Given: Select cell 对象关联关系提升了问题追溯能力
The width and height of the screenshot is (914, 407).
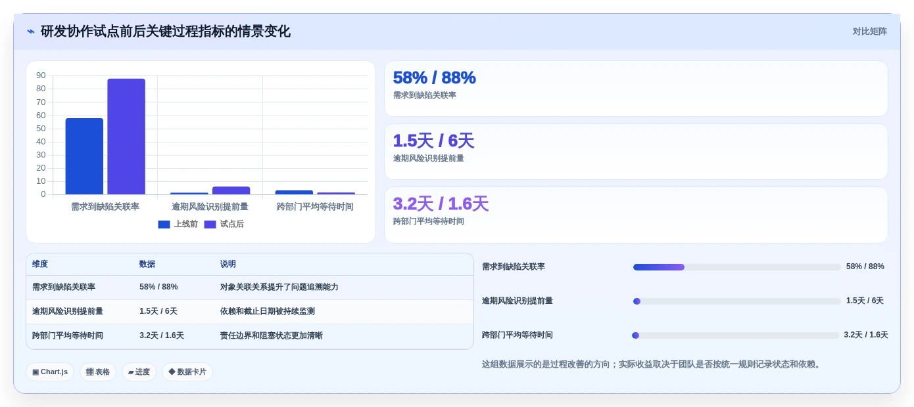Looking at the screenshot, I should 279,287.
